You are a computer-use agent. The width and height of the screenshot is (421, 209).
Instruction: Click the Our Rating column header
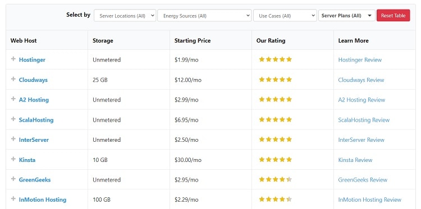pyautogui.click(x=271, y=41)
